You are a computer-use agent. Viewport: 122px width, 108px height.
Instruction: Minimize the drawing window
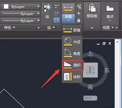coord(98,44)
